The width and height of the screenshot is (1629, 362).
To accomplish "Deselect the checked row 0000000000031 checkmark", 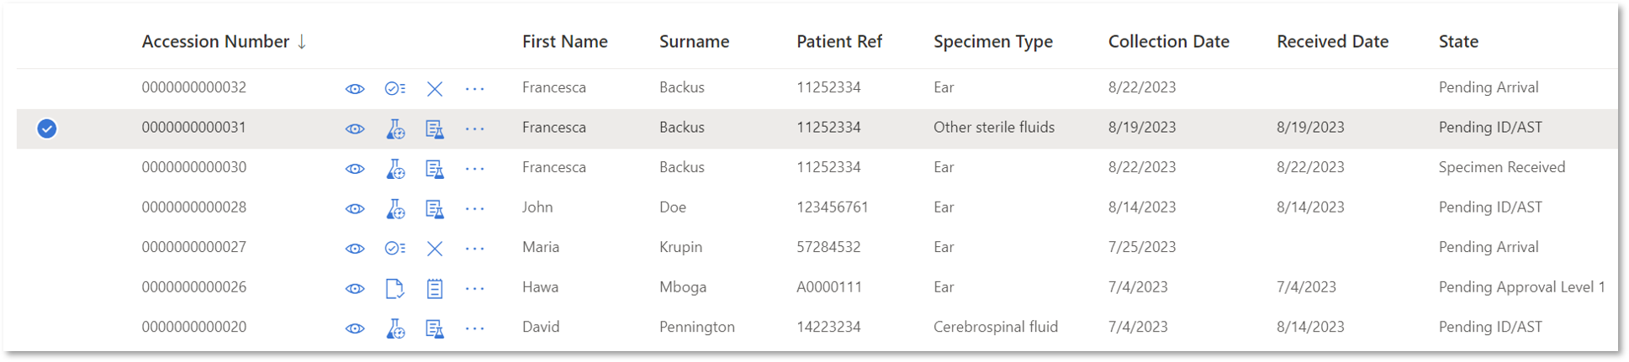I will point(47,129).
